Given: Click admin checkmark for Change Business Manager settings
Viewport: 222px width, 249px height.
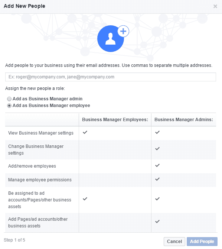Looking at the screenshot, I should [x=157, y=149].
